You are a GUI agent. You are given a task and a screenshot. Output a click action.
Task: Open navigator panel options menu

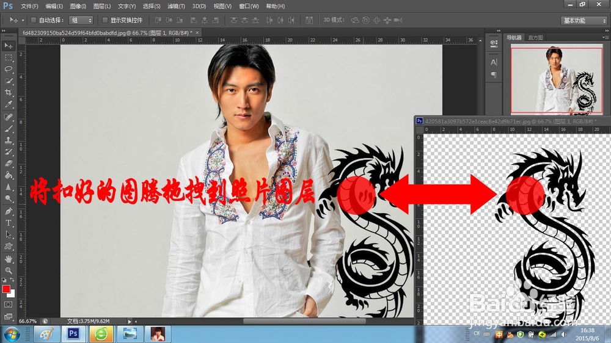605,37
